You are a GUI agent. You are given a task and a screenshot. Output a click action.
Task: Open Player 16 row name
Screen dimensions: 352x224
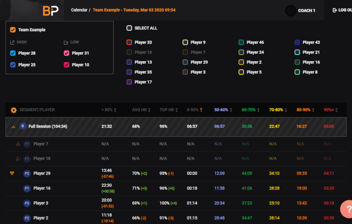42,188
